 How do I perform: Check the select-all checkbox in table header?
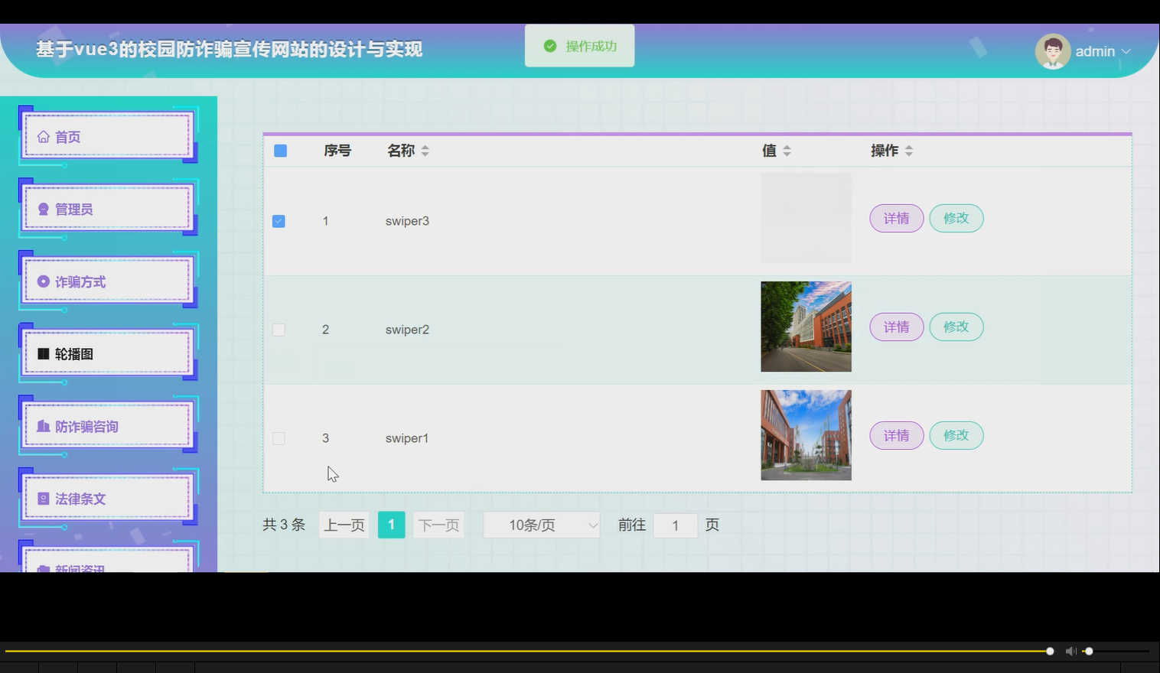tap(279, 151)
